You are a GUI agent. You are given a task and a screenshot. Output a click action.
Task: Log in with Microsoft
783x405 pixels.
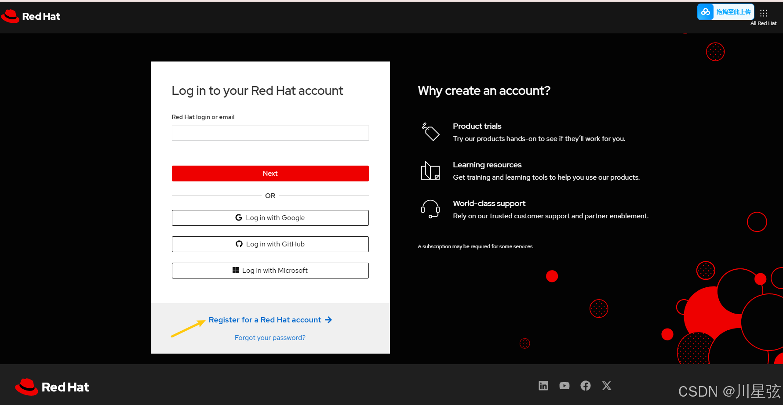point(270,271)
